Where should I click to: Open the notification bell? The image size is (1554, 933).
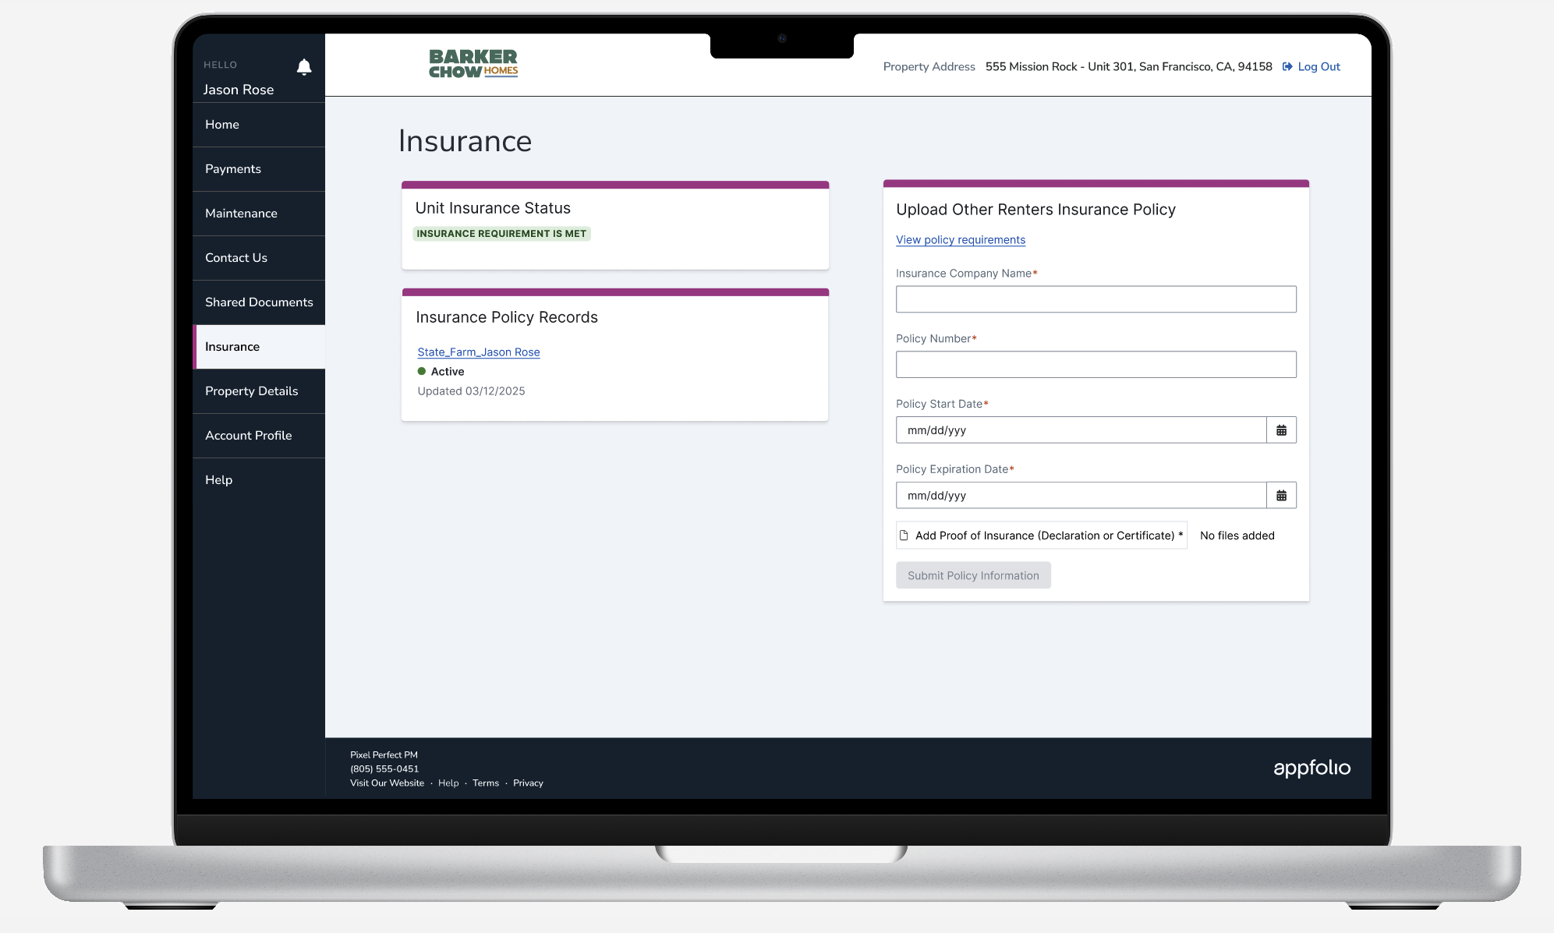coord(303,67)
